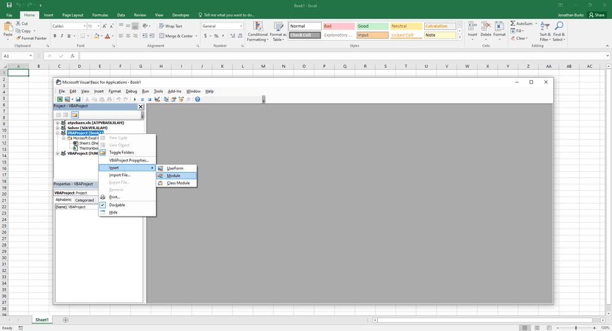Expand atpvbaen.xls project tree node
This screenshot has width=612, height=331.
(x=58, y=122)
